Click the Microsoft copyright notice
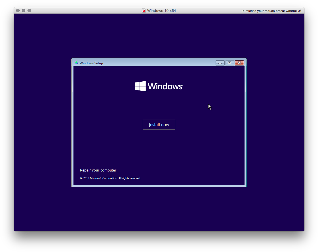 pyautogui.click(x=110, y=178)
